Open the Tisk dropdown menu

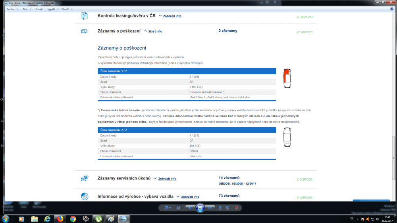pos(27,9)
